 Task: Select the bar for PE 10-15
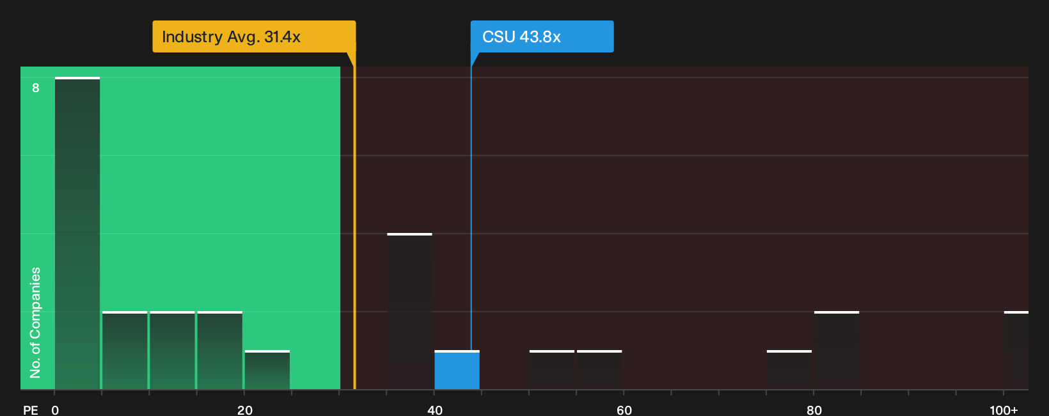click(x=172, y=350)
